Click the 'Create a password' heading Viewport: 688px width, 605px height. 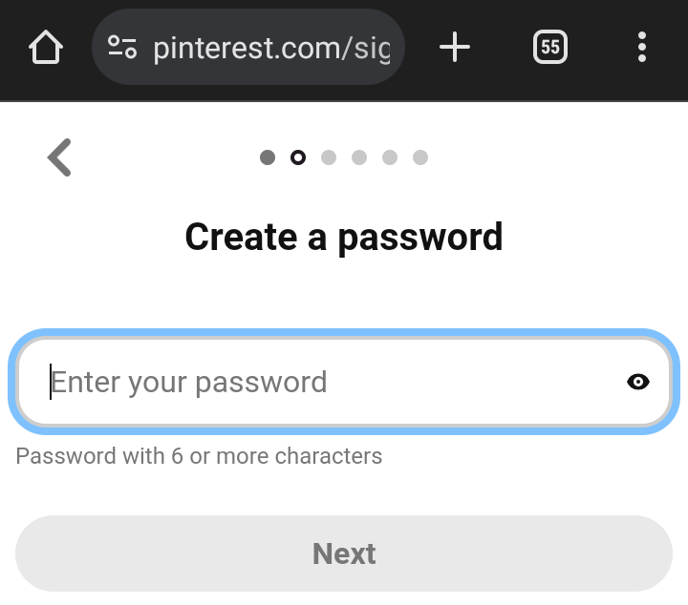click(x=344, y=237)
